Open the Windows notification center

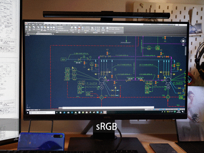[183, 112]
